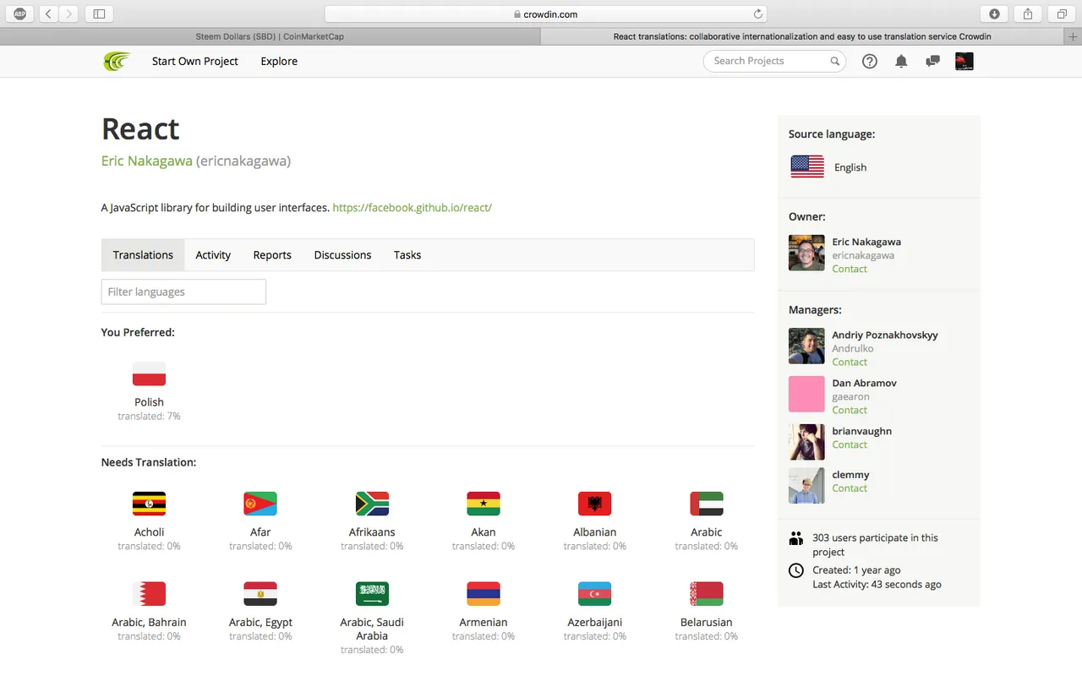Select the Polish flag icon

149,374
